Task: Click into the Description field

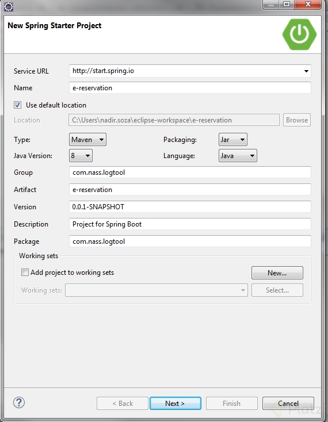Action: (x=190, y=224)
